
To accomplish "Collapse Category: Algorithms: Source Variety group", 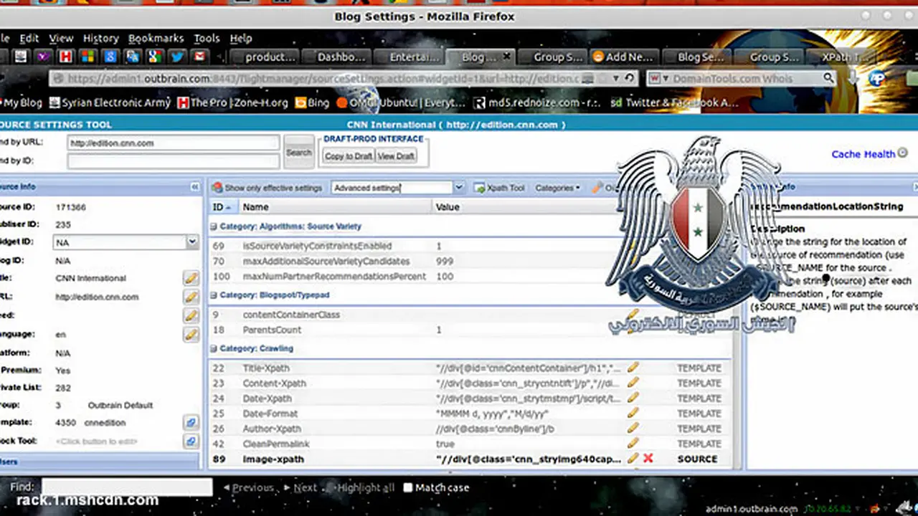I will [x=213, y=226].
